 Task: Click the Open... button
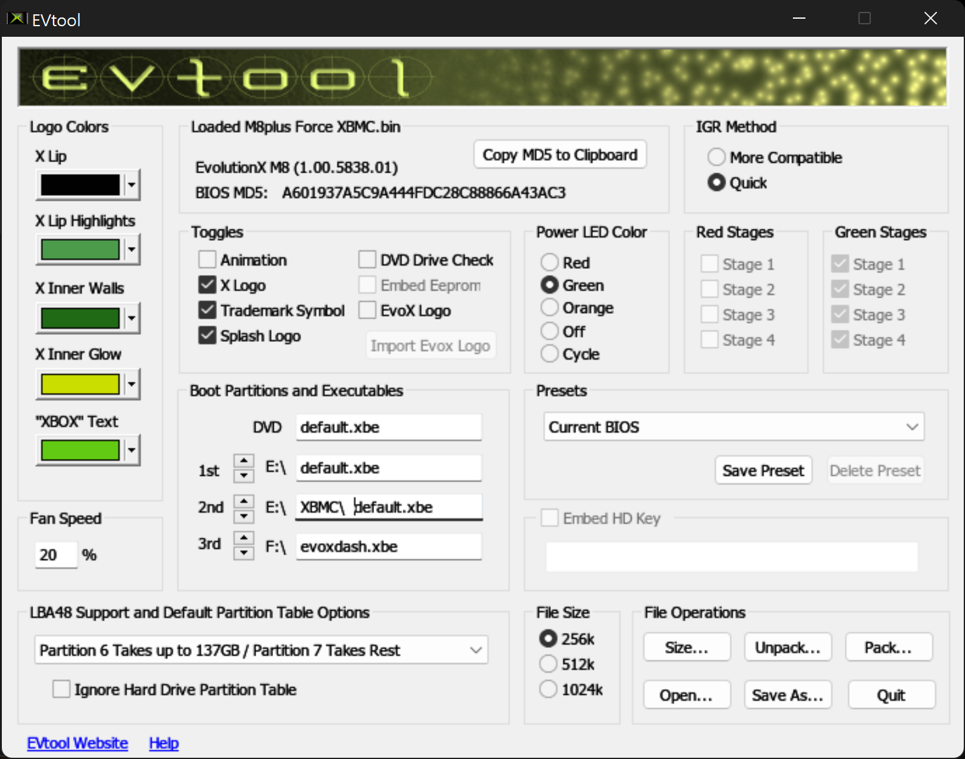687,695
